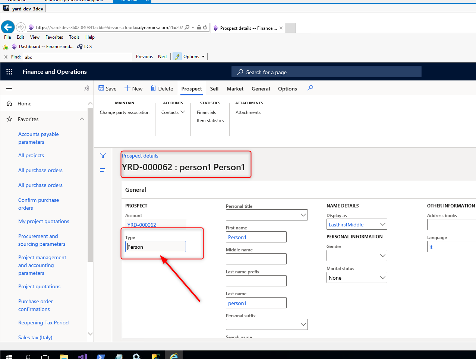476x359 pixels.
Task: Close the Find bar with X icon
Action: (x=6, y=57)
